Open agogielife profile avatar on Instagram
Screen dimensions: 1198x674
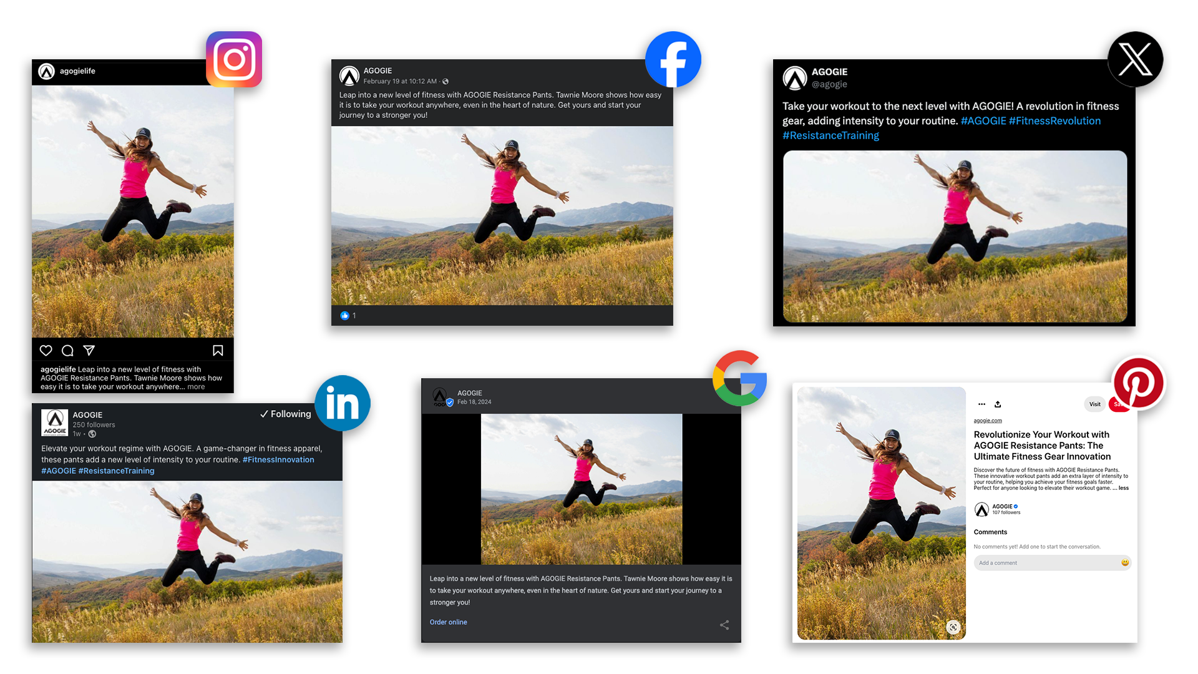(x=47, y=72)
